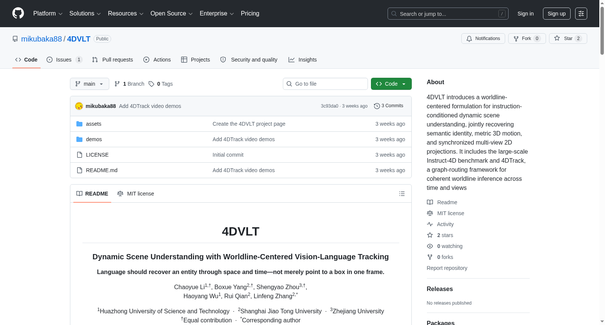Click the Notifications bell button

click(x=483, y=39)
